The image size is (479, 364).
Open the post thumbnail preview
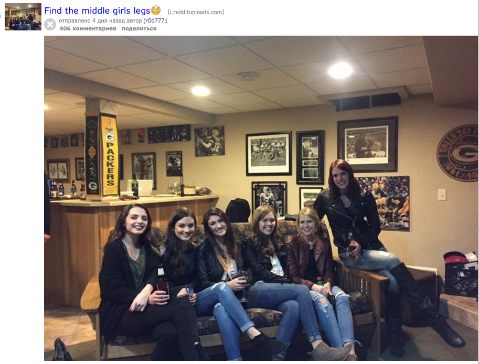tap(23, 17)
